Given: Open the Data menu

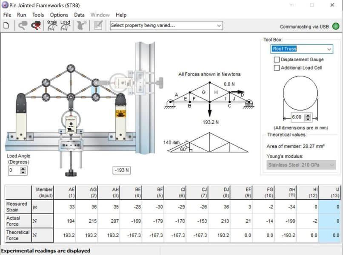Looking at the screenshot, I should pyautogui.click(x=79, y=15).
